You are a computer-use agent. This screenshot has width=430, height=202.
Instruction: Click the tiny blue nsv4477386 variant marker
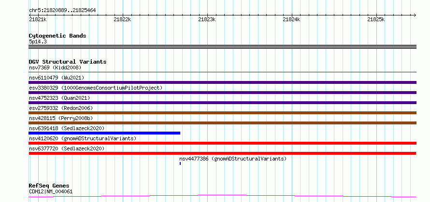(180, 163)
